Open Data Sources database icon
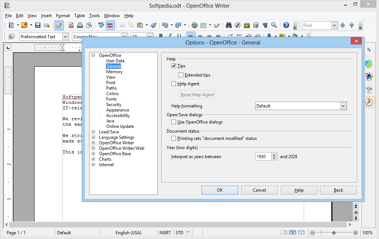 pos(256,25)
